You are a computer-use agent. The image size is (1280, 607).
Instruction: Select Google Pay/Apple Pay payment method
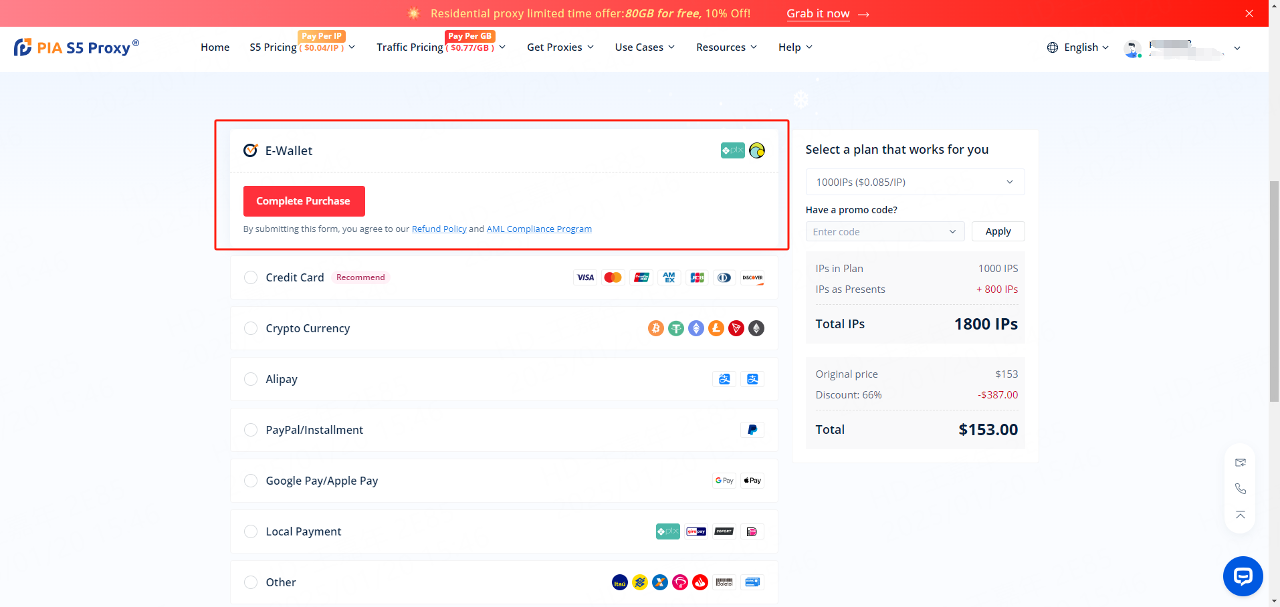(251, 481)
